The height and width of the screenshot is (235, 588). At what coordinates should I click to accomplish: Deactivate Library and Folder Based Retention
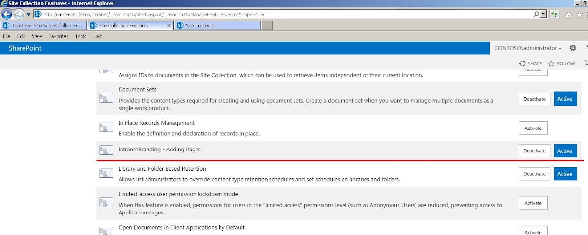(x=534, y=174)
